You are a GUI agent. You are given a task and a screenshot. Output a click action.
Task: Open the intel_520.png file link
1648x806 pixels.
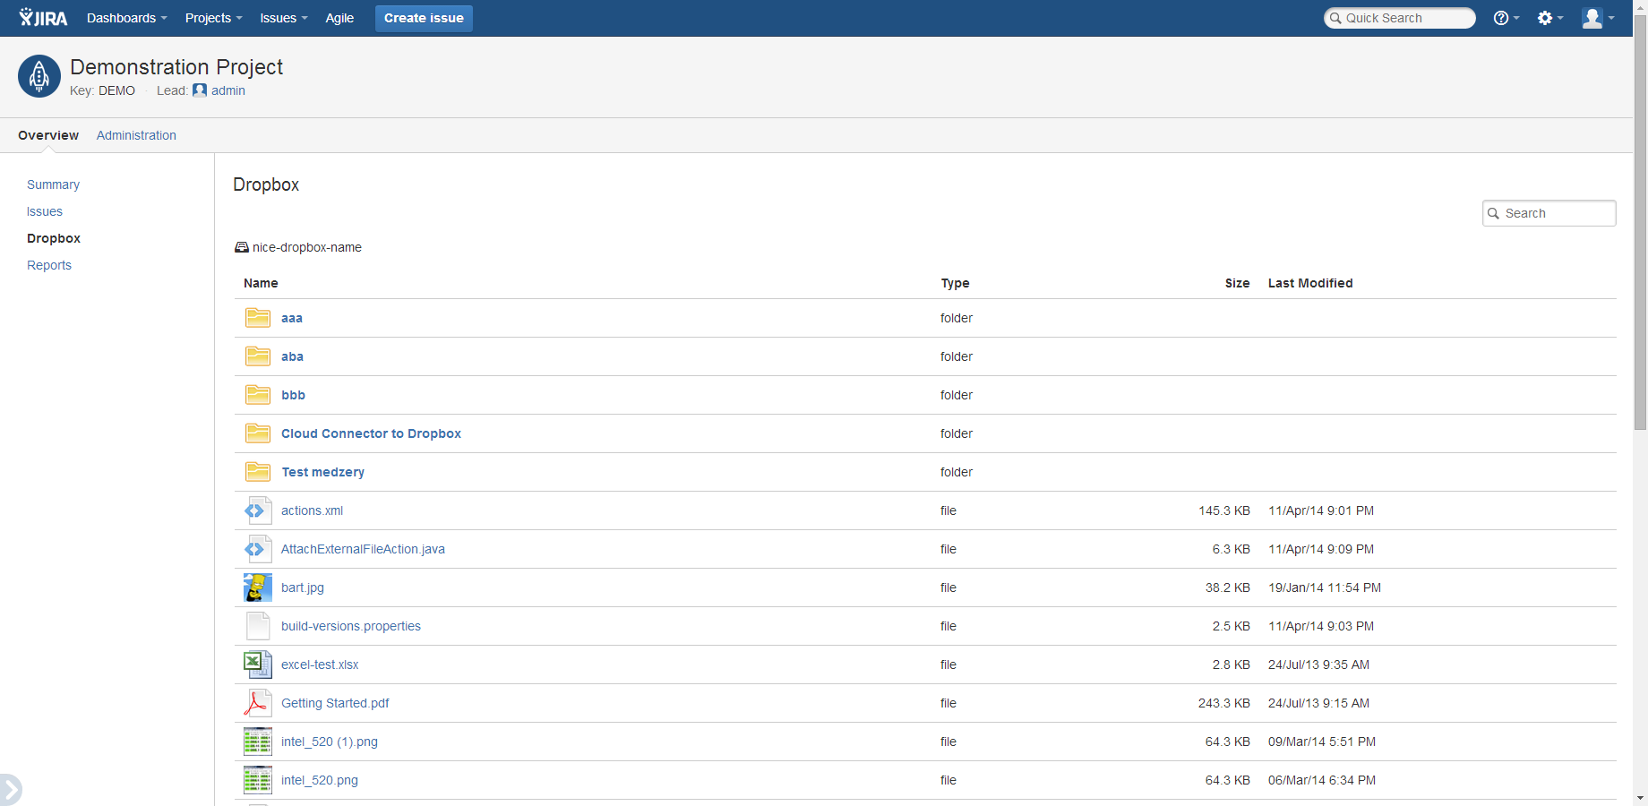[320, 780]
